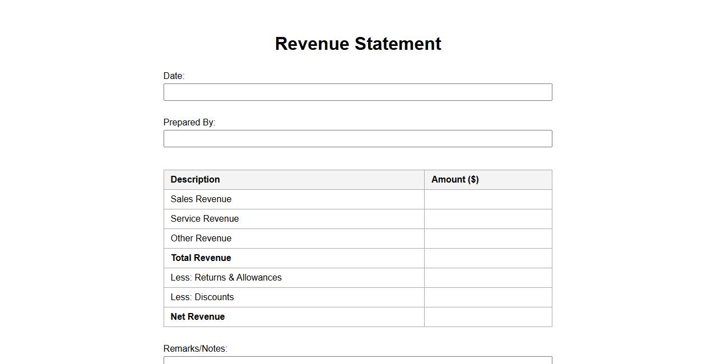Click the Total Revenue amount cell
Screen dimensions: 716x364
[487, 258]
